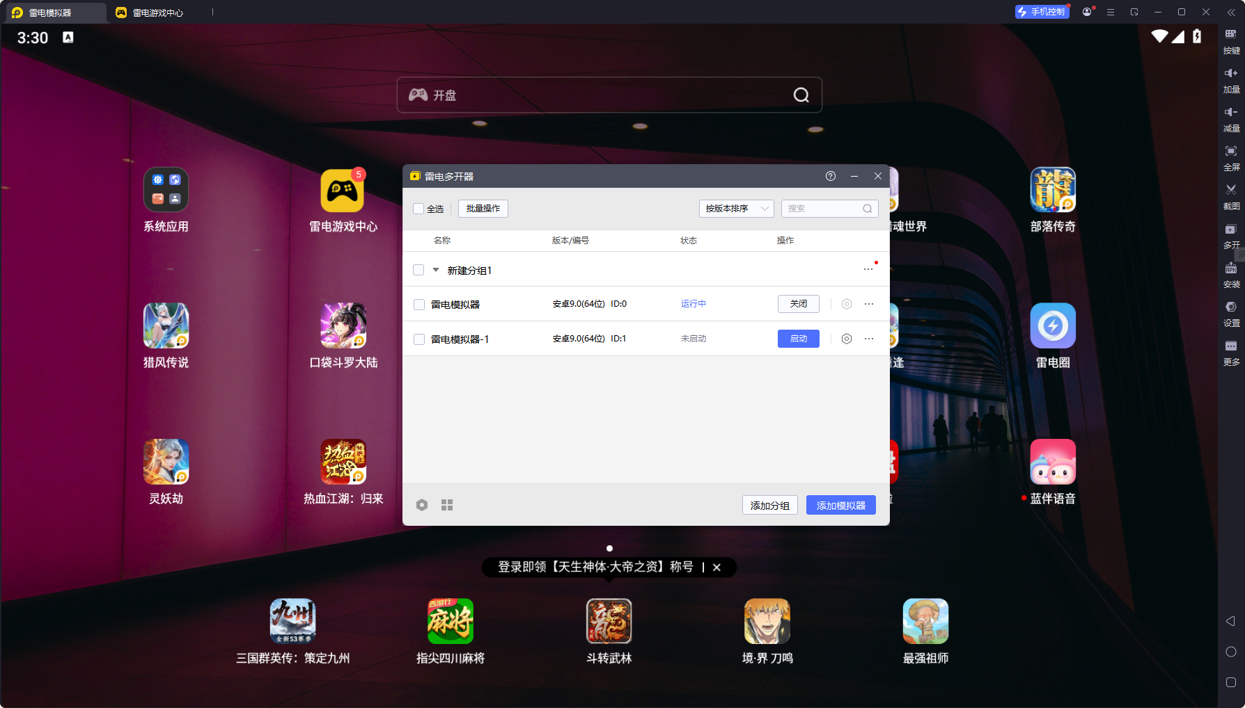Switch to grid arrangement icon in multi-opener
Image resolution: width=1245 pixels, height=708 pixels.
pyautogui.click(x=447, y=505)
